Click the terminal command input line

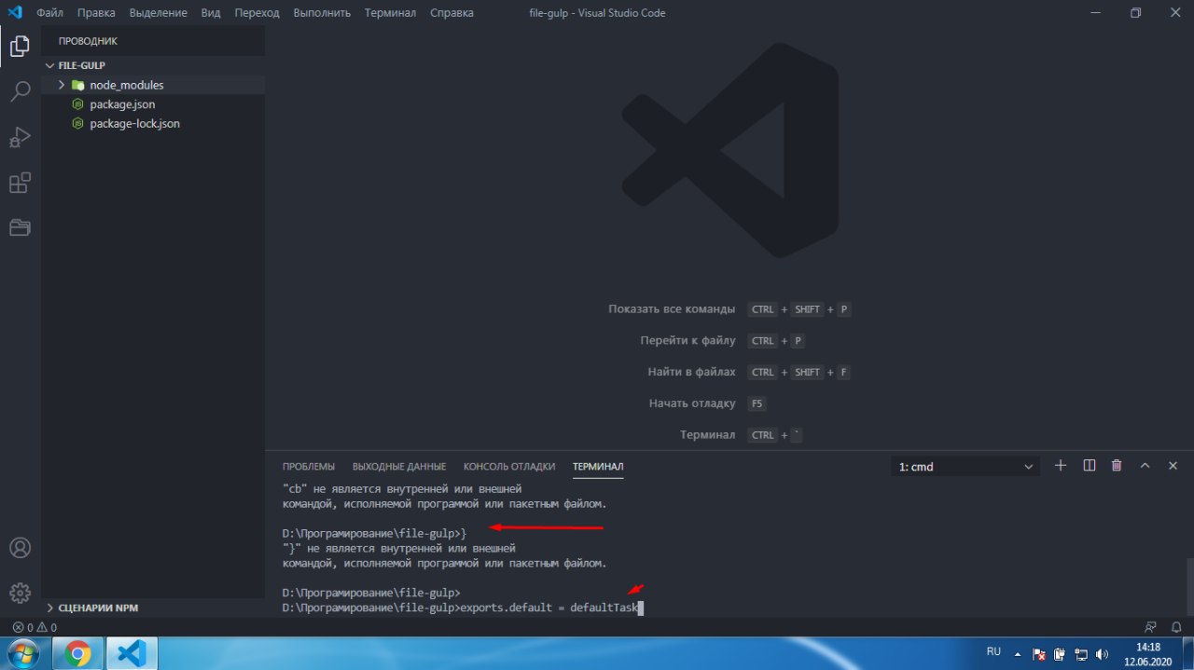point(463,608)
